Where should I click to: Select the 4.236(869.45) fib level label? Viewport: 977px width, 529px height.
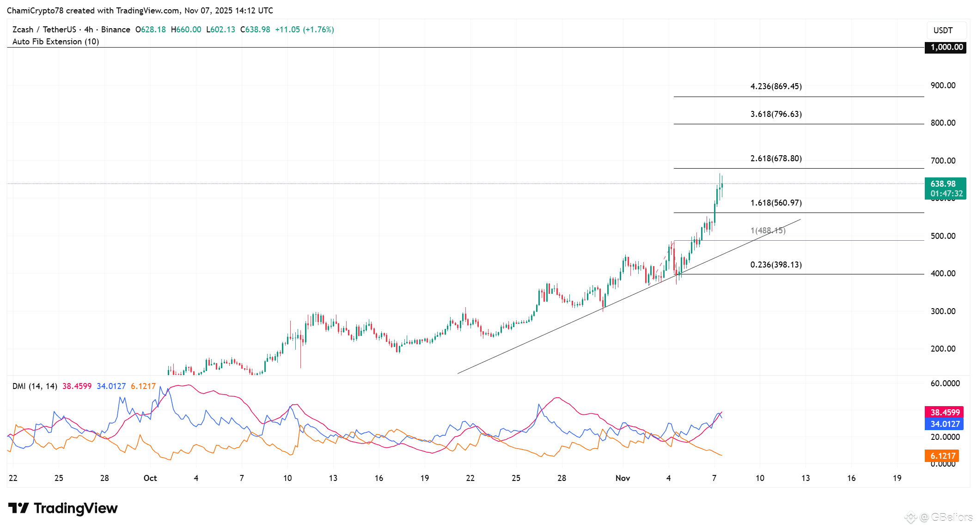776,86
